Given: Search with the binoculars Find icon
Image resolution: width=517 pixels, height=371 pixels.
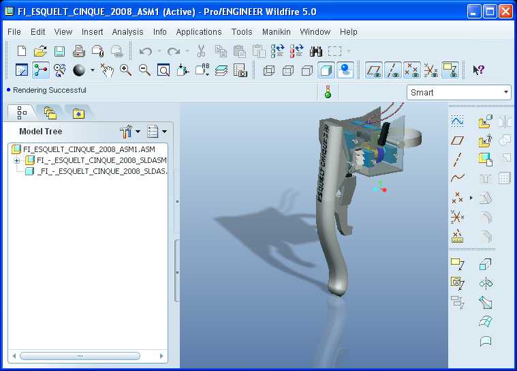Looking at the screenshot, I should [x=316, y=51].
